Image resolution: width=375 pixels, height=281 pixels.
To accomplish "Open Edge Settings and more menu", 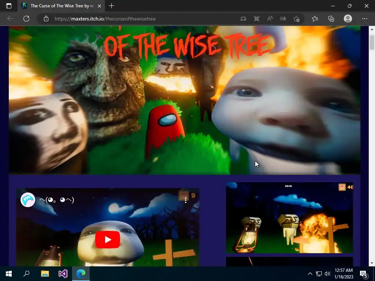I will [x=364, y=19].
